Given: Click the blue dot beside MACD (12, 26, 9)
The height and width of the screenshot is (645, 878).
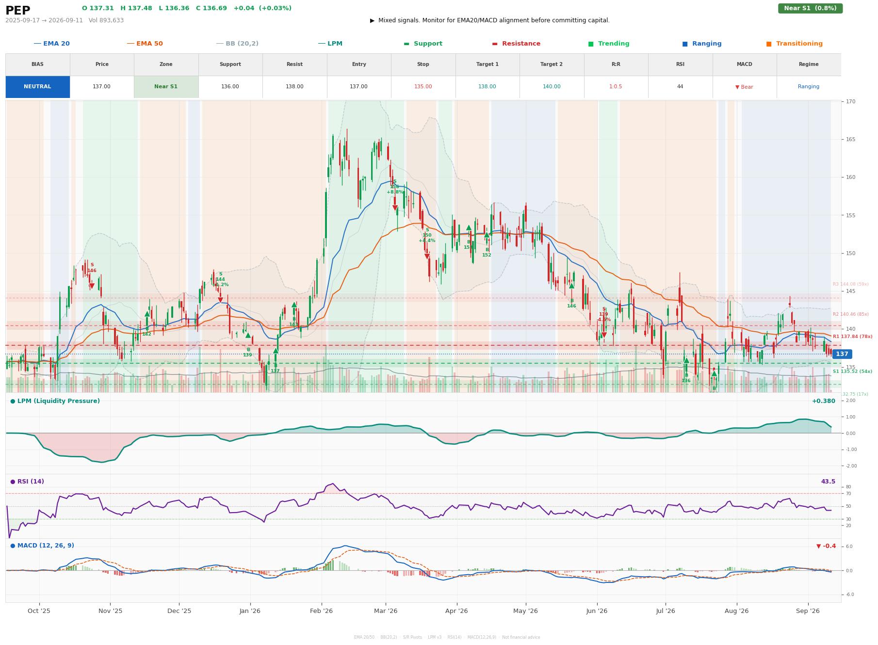Looking at the screenshot, I should [x=13, y=546].
